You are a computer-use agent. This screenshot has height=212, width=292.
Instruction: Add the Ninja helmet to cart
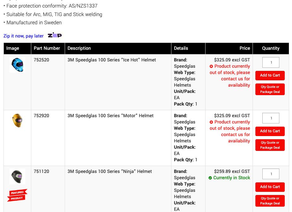coord(270,187)
